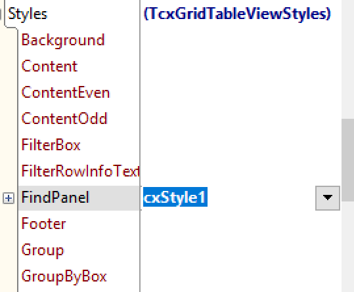Choose the Group style property
This screenshot has height=292, width=354.
coord(43,251)
